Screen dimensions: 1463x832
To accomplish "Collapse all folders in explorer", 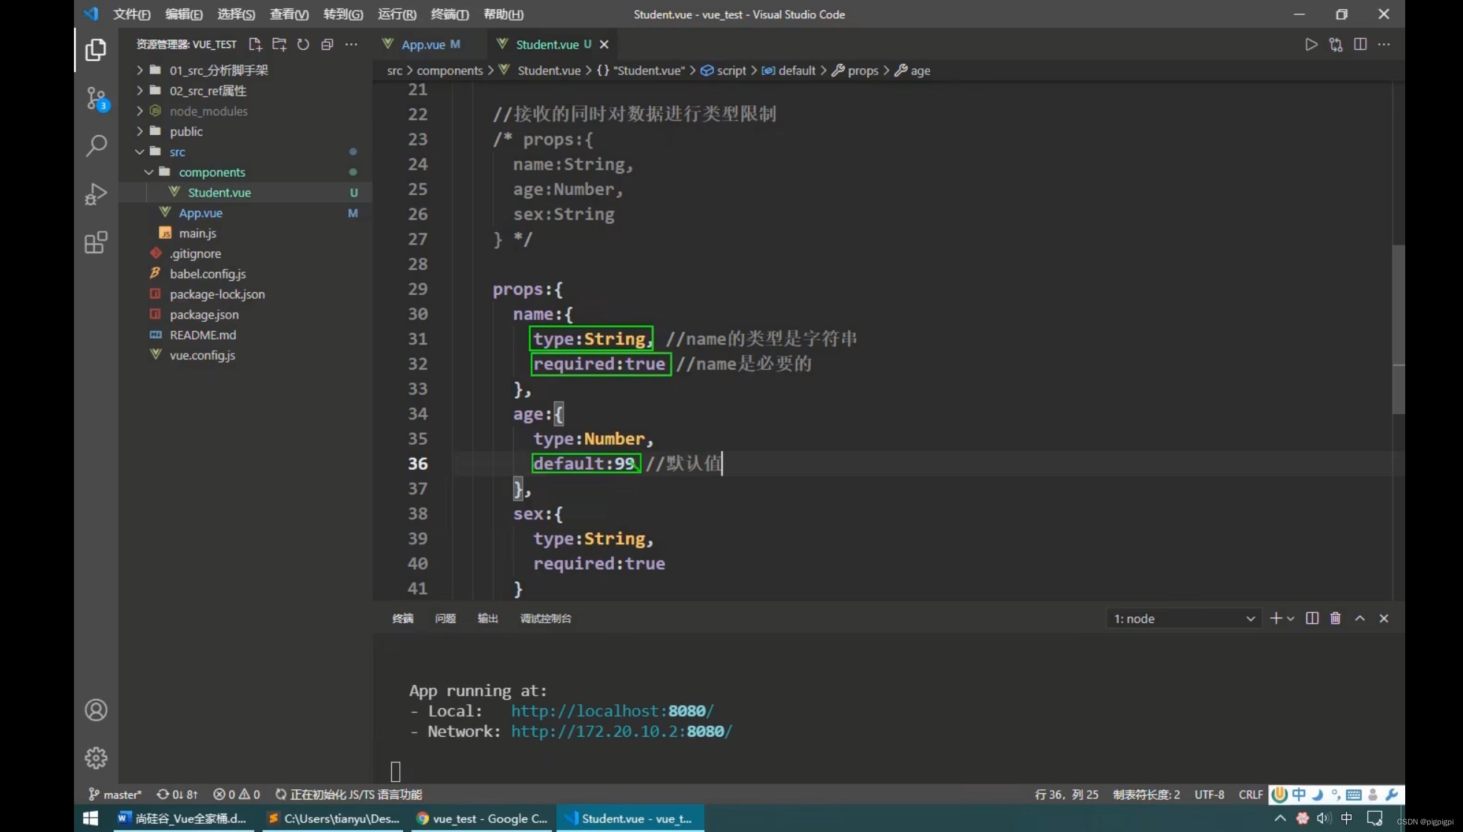I will pos(327,44).
